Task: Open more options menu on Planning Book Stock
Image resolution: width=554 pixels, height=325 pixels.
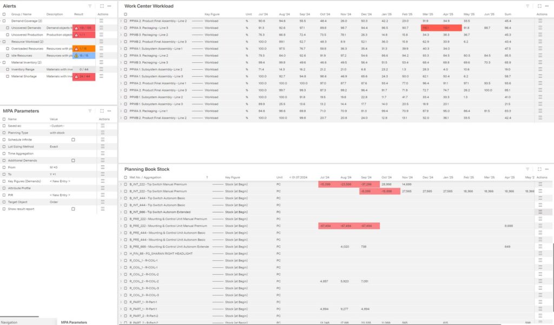Action: [x=546, y=168]
